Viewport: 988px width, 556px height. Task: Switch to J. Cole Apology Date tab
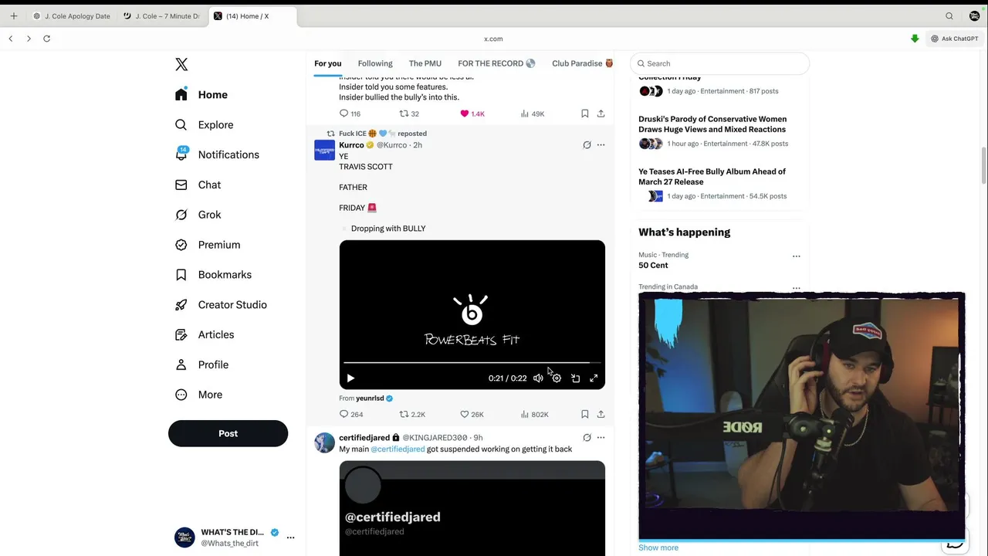pos(72,16)
